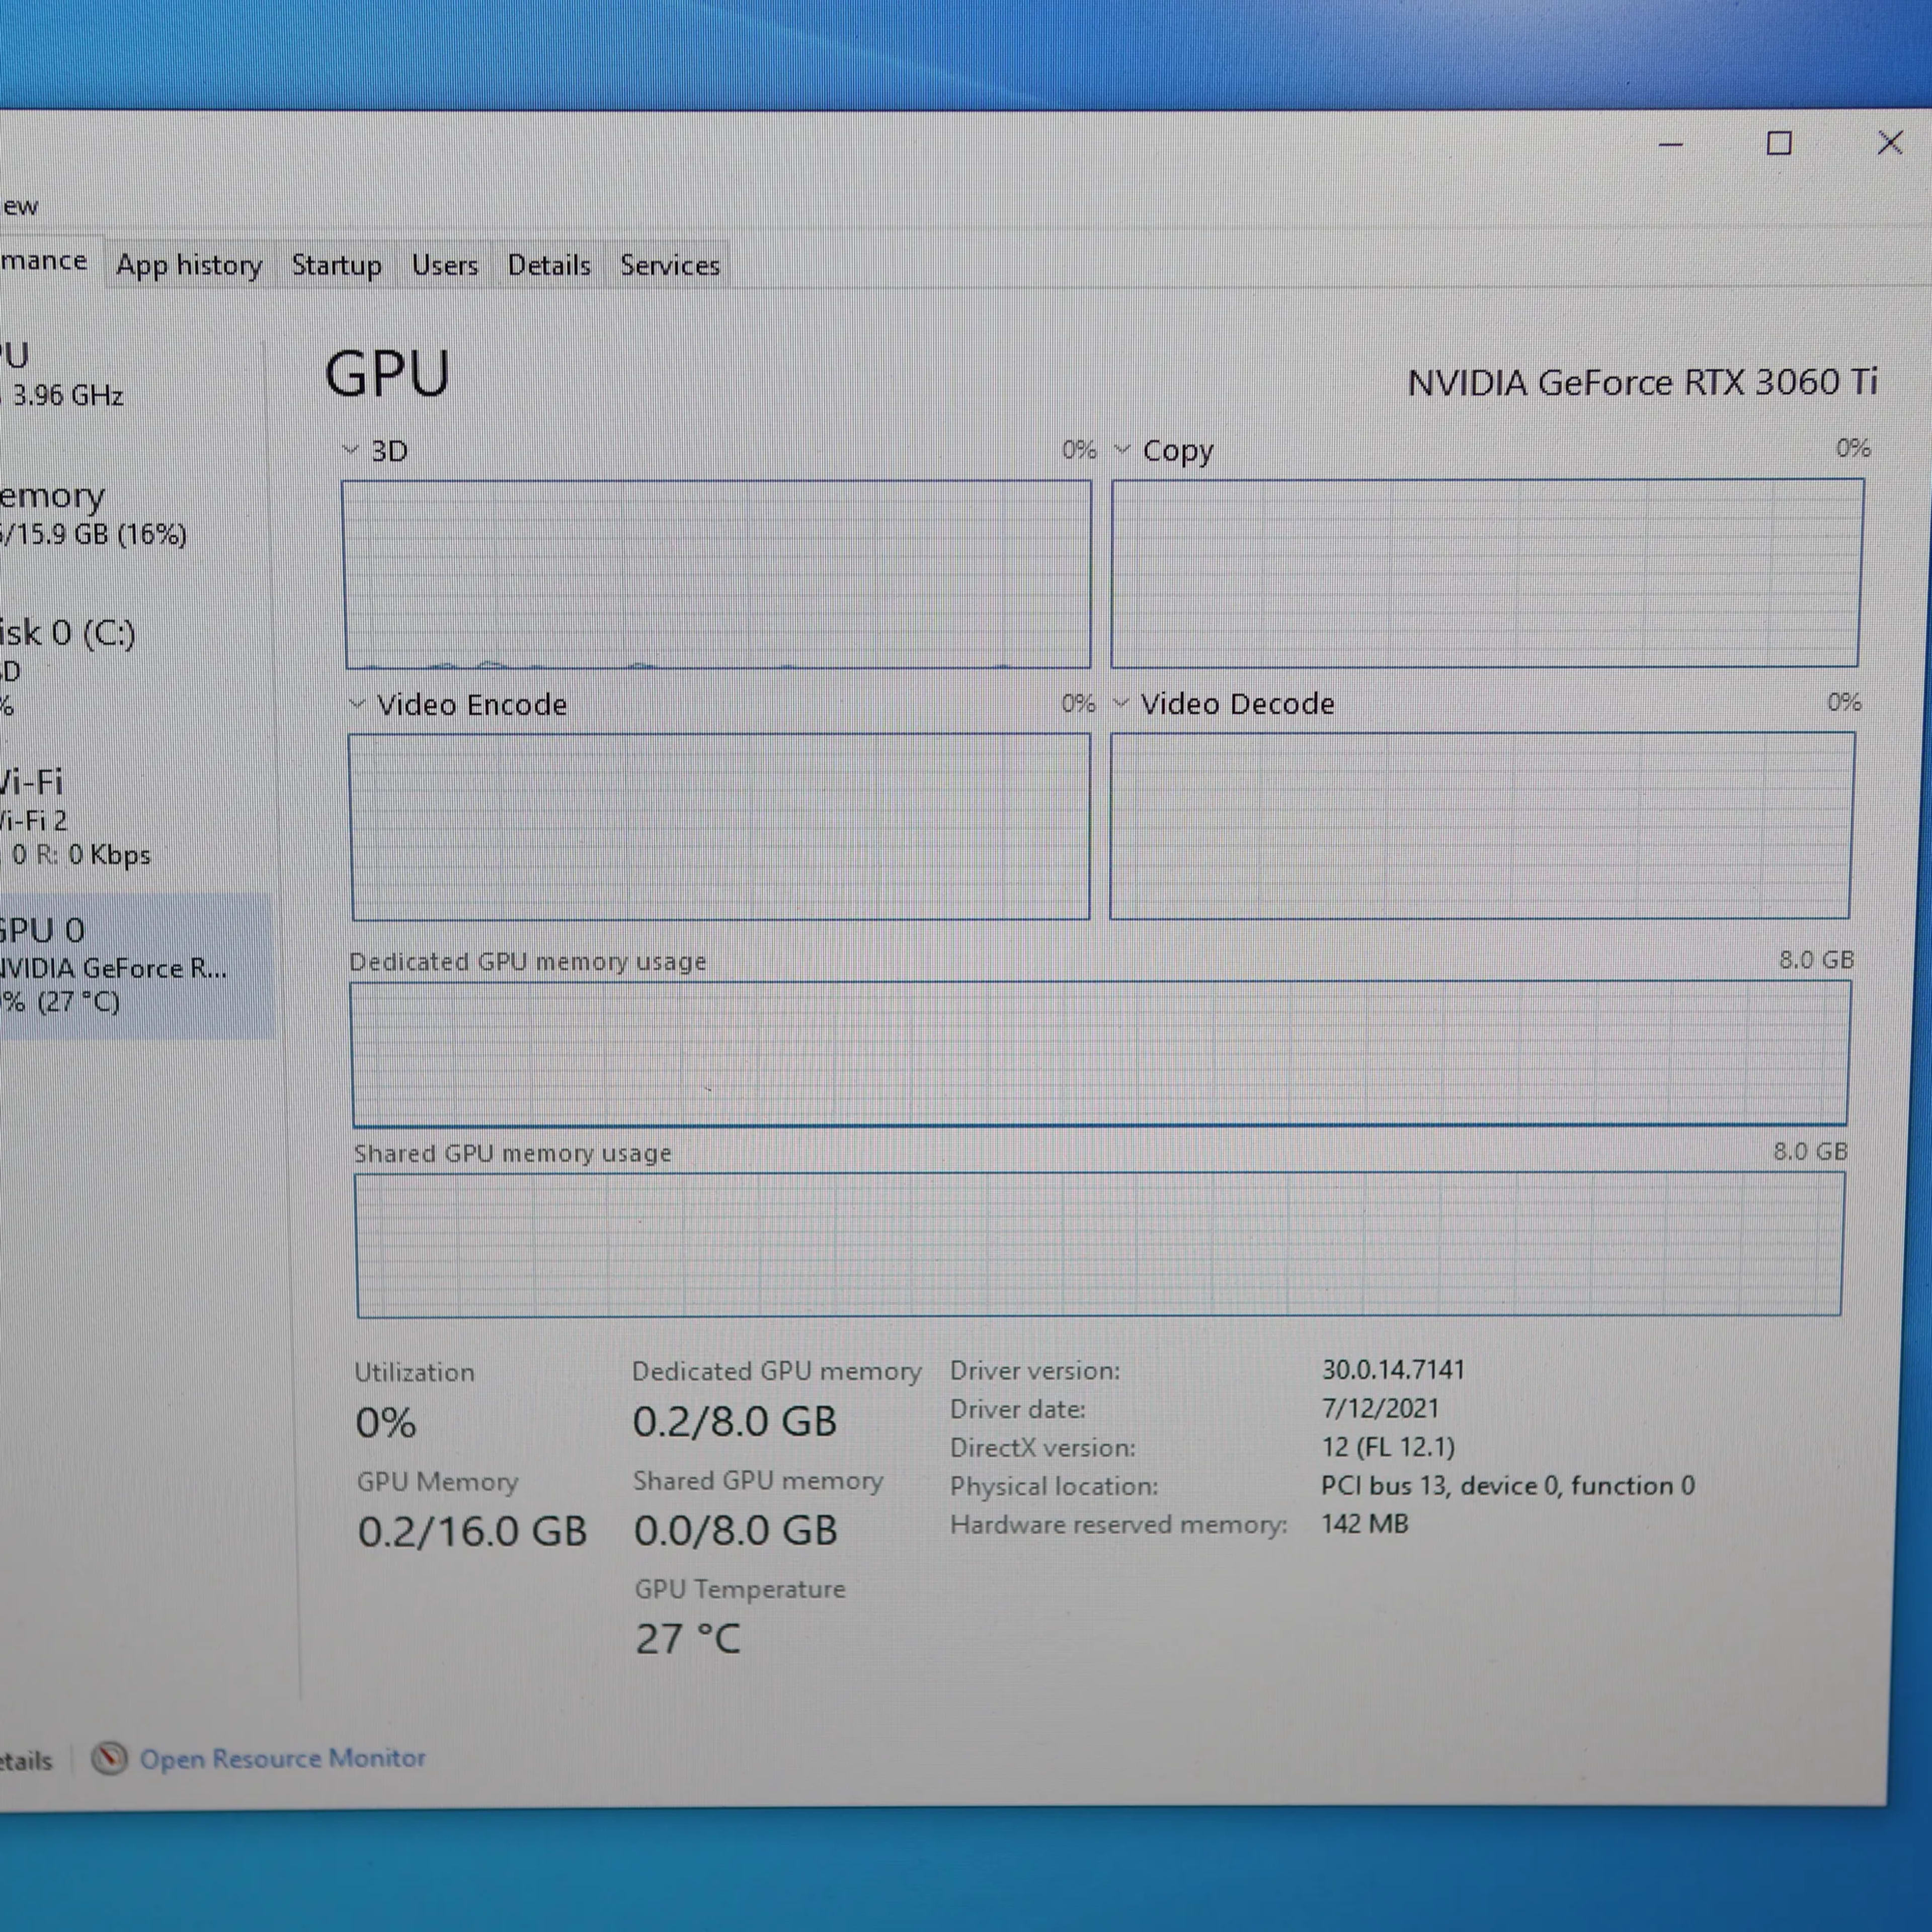1932x1932 pixels.
Task: Go to the Users tab
Action: point(444,265)
